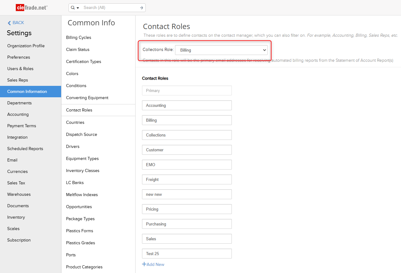
Task: Open Accounting in the Settings sidebar
Action: click(18, 114)
